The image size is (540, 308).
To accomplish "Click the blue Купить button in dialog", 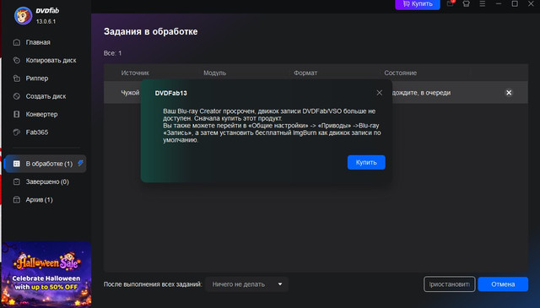I will tap(366, 162).
